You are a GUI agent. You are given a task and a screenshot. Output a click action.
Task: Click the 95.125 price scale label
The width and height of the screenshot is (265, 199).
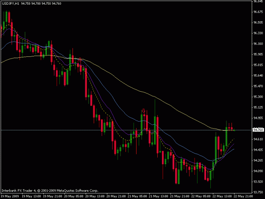point(258,107)
